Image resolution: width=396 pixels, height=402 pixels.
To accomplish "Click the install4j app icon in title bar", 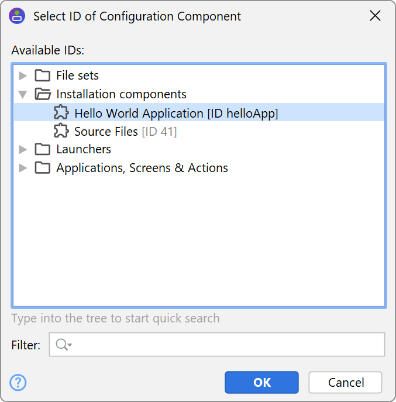I will coord(18,16).
